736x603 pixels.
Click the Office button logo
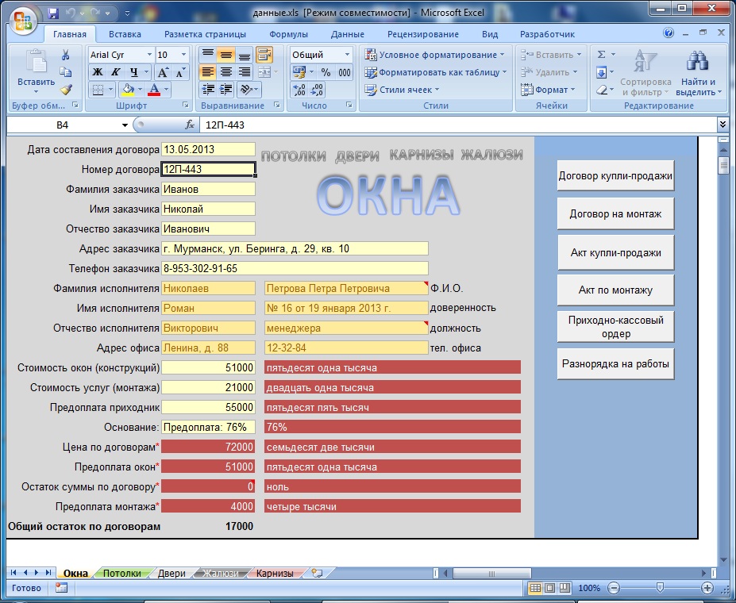coord(22,21)
